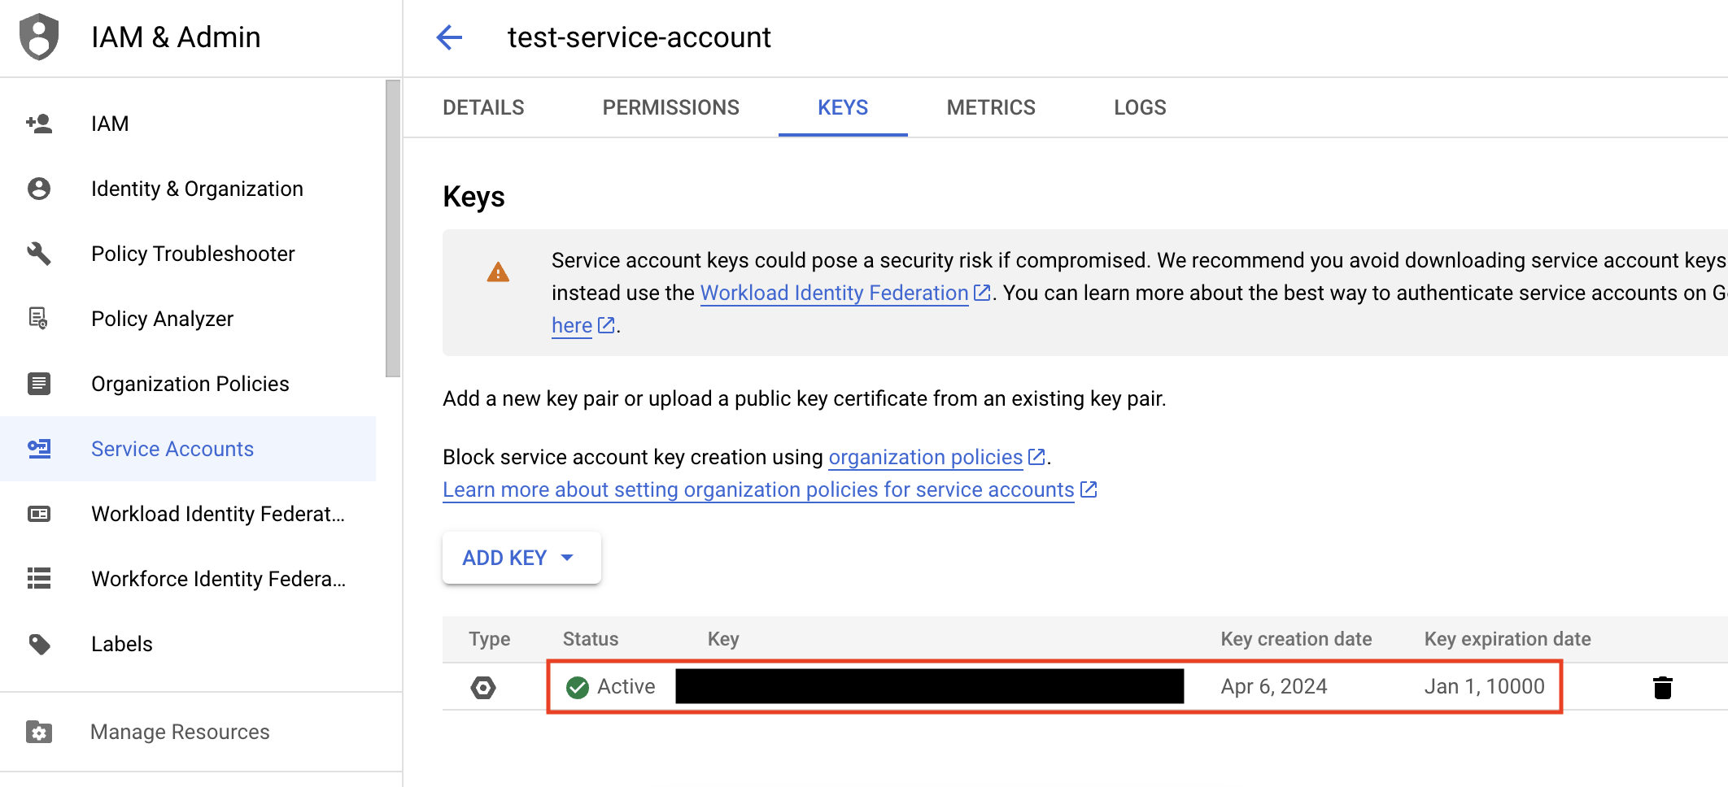Select Service Accounts in the sidebar
1728x787 pixels.
pyautogui.click(x=188, y=449)
